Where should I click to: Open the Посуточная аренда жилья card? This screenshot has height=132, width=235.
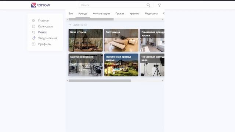(x=121, y=65)
